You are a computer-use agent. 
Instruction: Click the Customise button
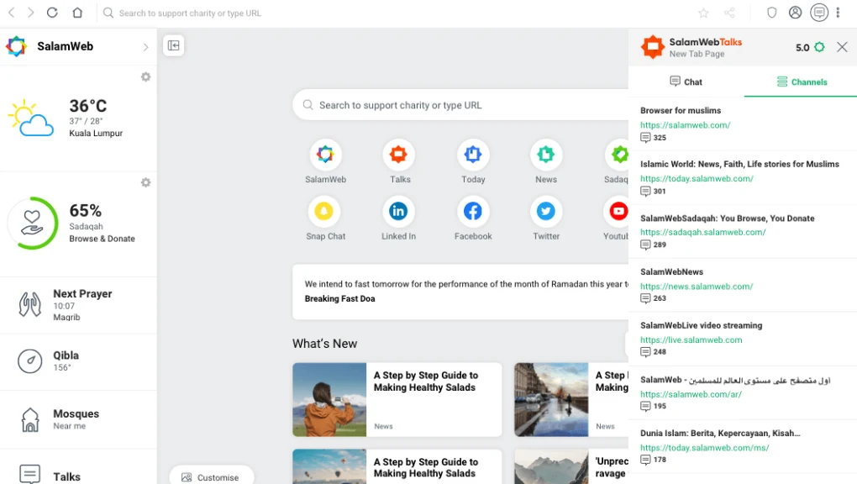[211, 476]
